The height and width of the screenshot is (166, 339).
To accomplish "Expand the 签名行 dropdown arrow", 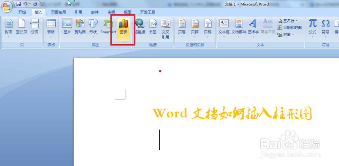I will 297,21.
